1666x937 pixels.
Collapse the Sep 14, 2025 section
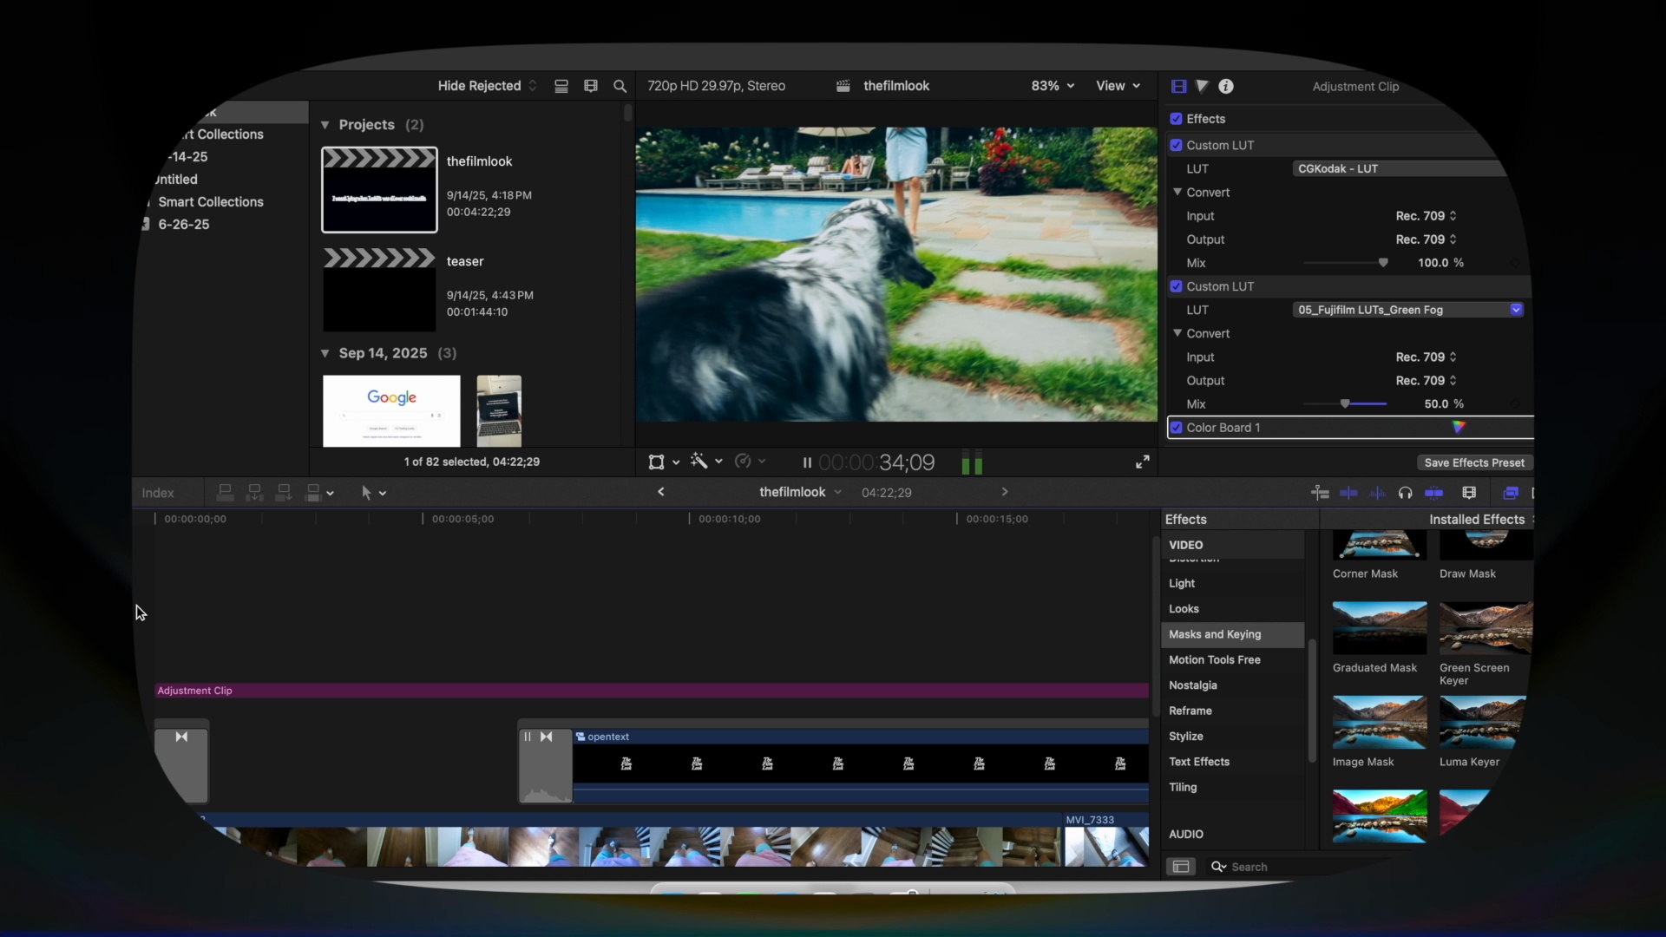[325, 353]
